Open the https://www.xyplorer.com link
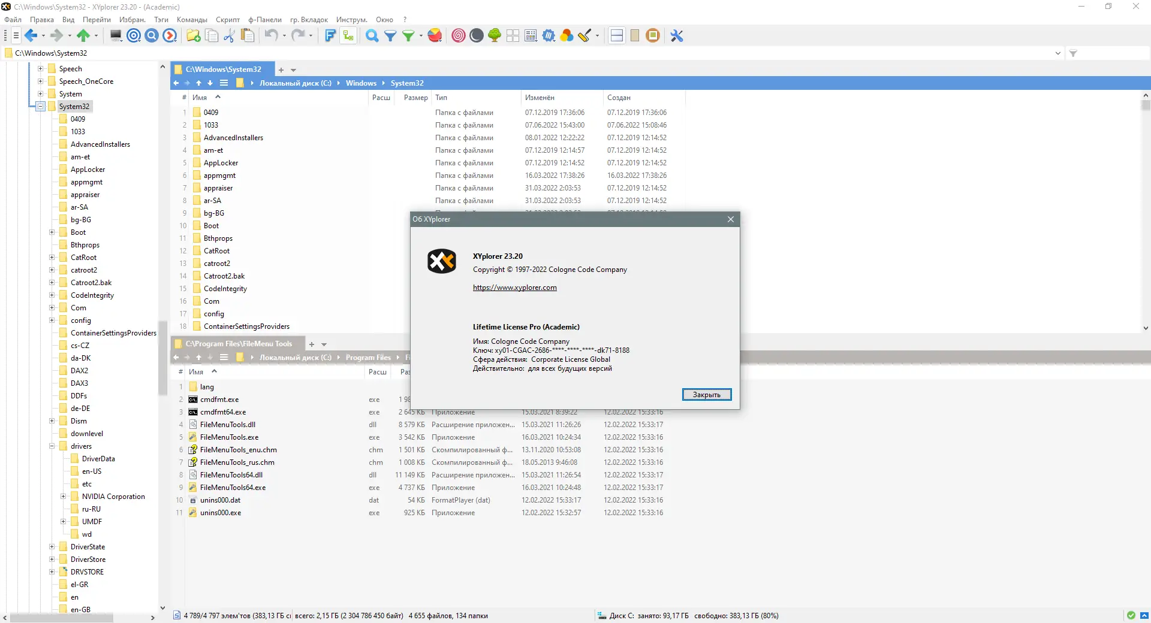The width and height of the screenshot is (1151, 623). tap(515, 288)
